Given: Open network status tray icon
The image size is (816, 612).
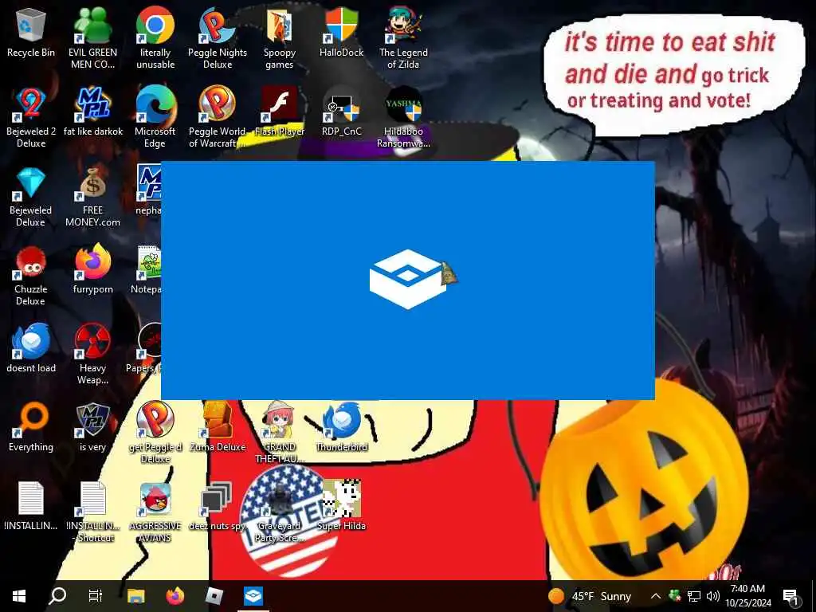Looking at the screenshot, I should click(694, 596).
